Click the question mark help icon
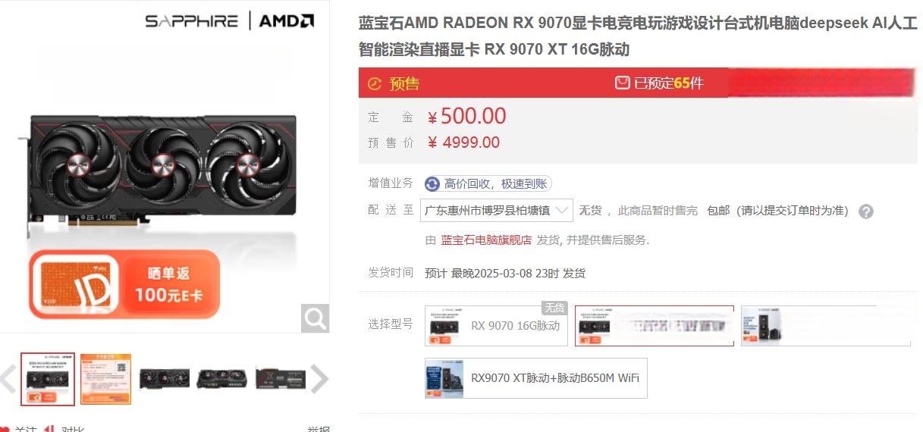Image resolution: width=923 pixels, height=432 pixels. point(865,211)
